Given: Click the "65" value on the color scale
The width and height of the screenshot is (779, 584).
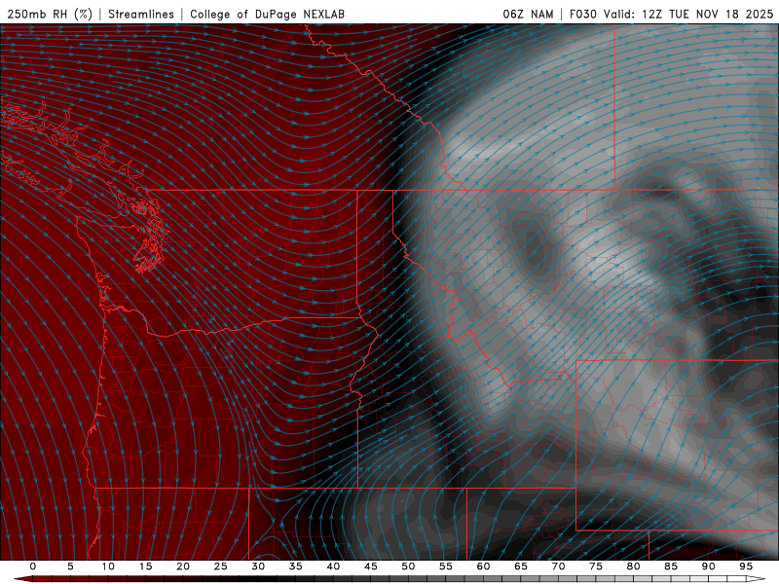Looking at the screenshot, I should [521, 566].
